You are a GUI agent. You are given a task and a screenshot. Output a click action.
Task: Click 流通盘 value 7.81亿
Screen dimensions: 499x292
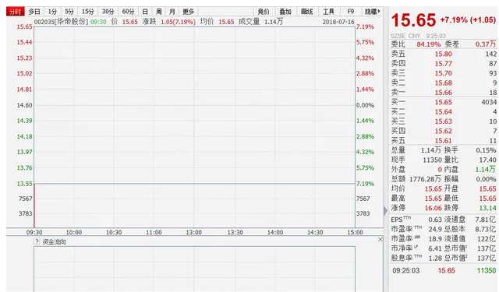tap(486, 220)
